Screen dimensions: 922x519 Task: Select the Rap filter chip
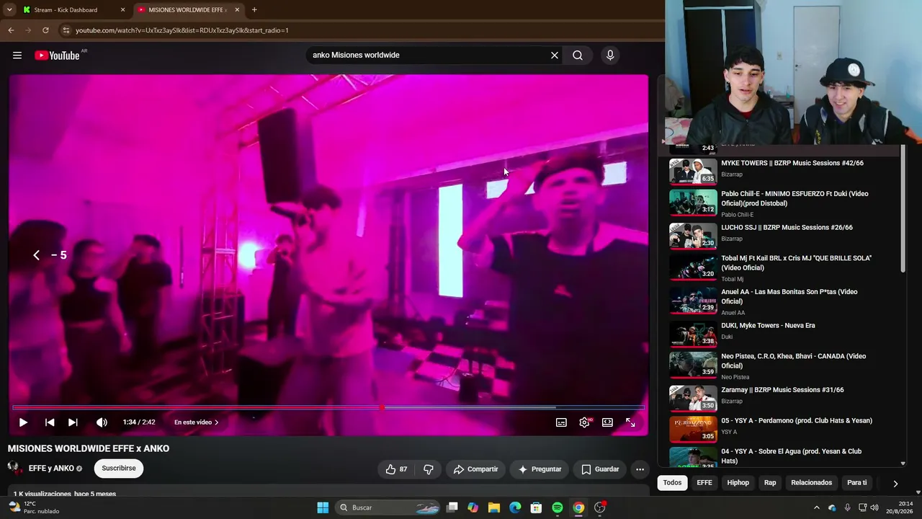point(770,483)
